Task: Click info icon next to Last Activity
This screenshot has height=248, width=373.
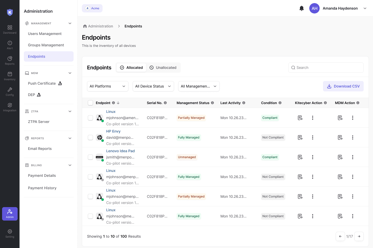Action: point(244,103)
